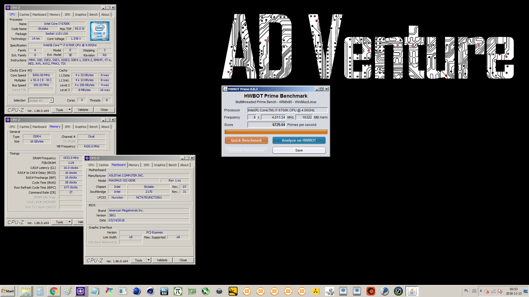The image size is (529, 297).
Task: Open the V-Ray circular V taskbar icon
Action: pyautogui.click(x=398, y=291)
